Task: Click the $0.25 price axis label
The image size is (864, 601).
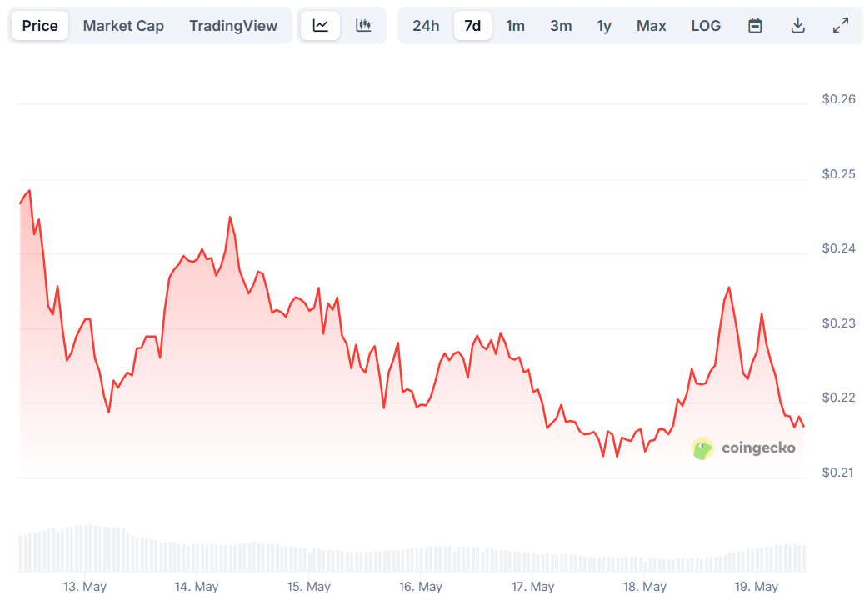Action: (x=839, y=174)
